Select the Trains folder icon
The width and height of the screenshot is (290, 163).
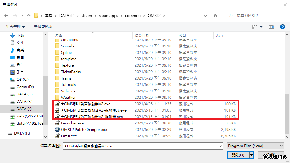(58, 78)
